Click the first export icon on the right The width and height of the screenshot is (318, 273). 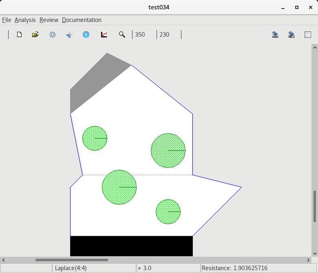275,35
